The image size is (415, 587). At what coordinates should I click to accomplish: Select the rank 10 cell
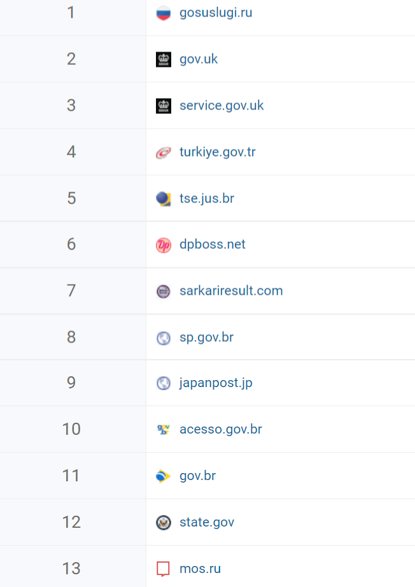[x=73, y=429]
